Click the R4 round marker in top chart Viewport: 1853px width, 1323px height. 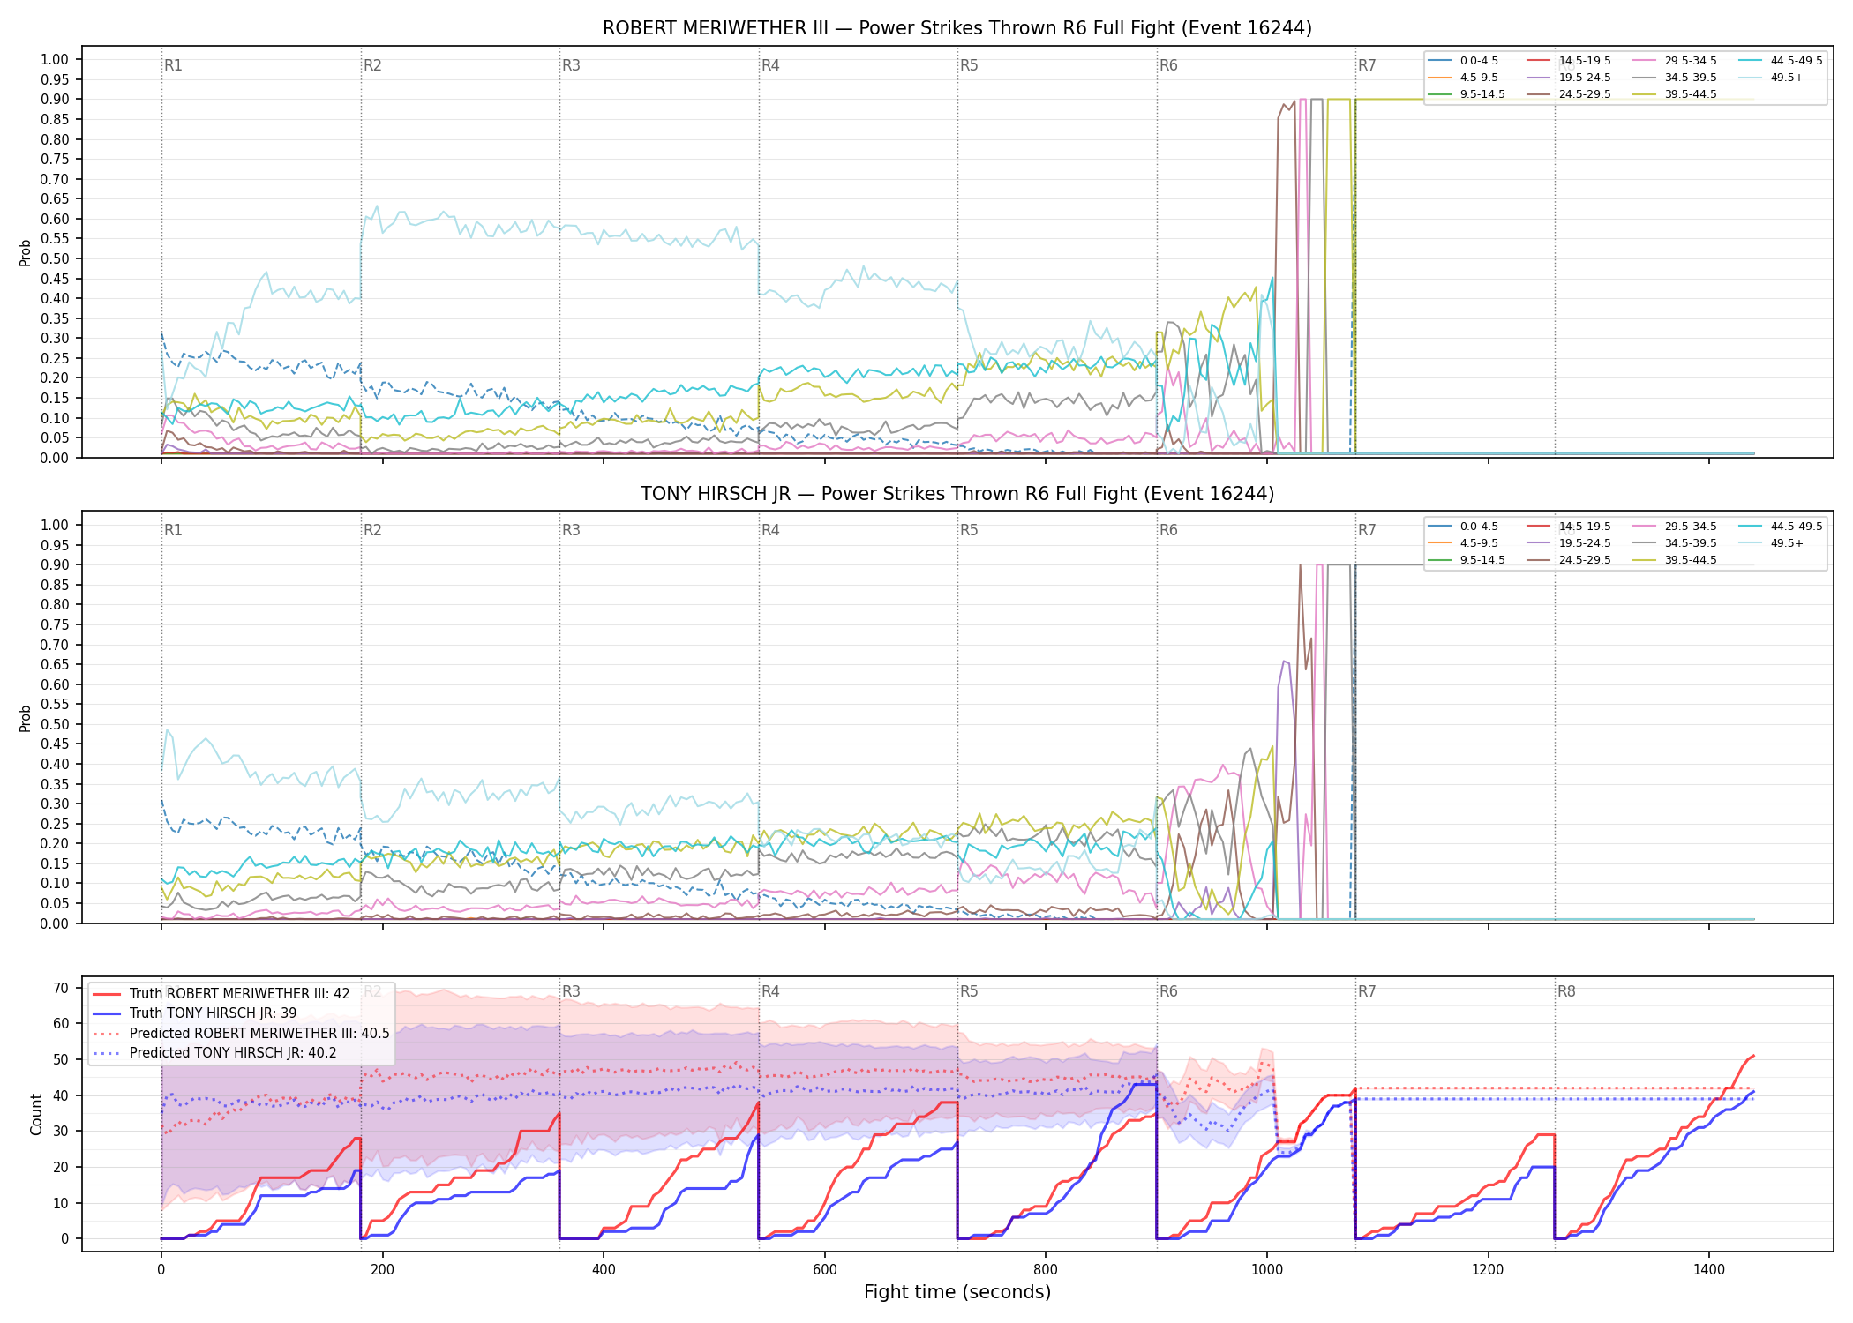coord(770,65)
